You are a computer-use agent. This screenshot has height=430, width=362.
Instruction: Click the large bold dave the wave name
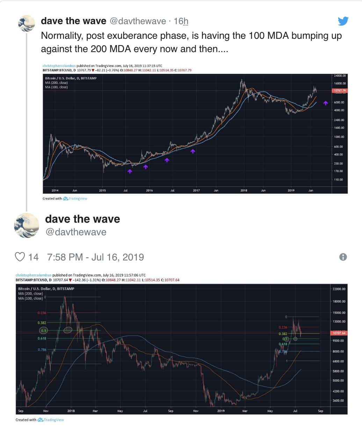tap(82, 219)
